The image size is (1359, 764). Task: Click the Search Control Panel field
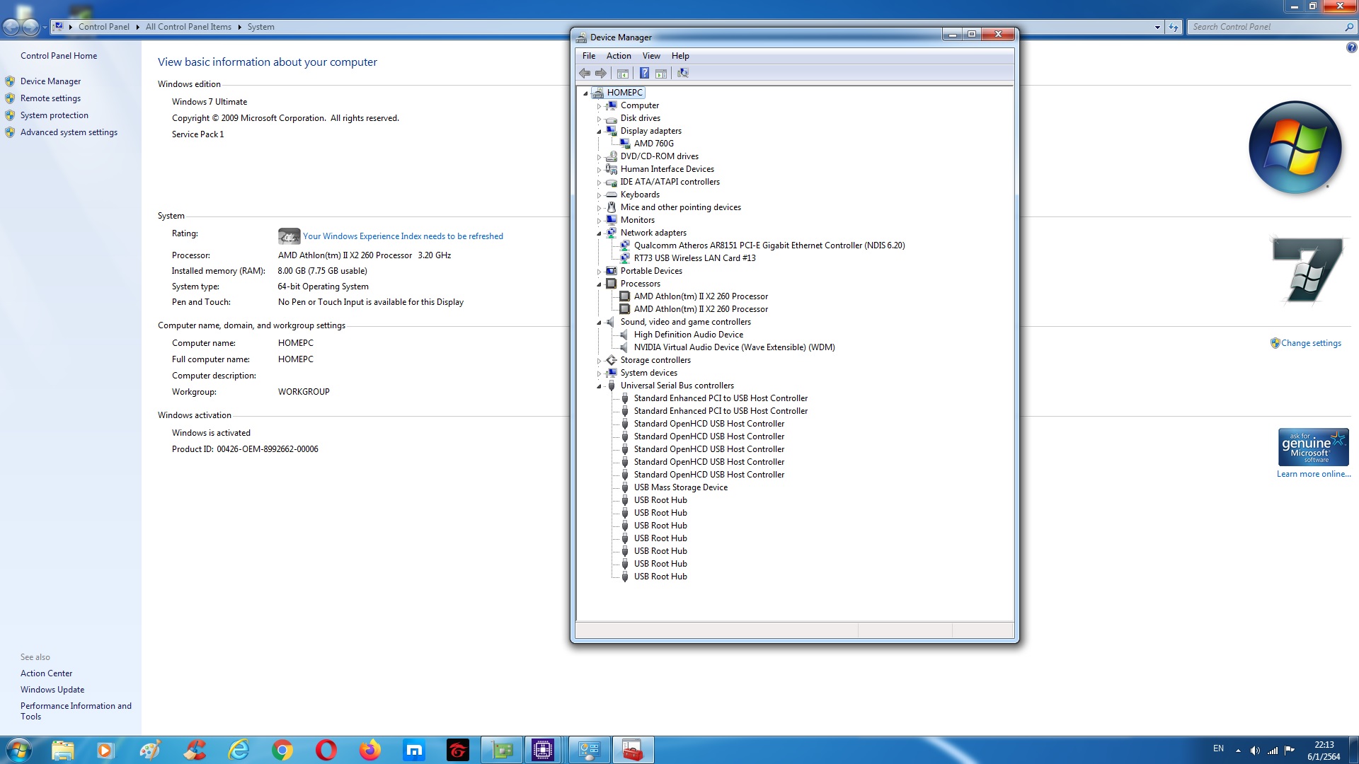pos(1267,27)
